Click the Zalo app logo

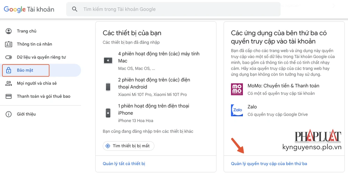tap(237, 110)
